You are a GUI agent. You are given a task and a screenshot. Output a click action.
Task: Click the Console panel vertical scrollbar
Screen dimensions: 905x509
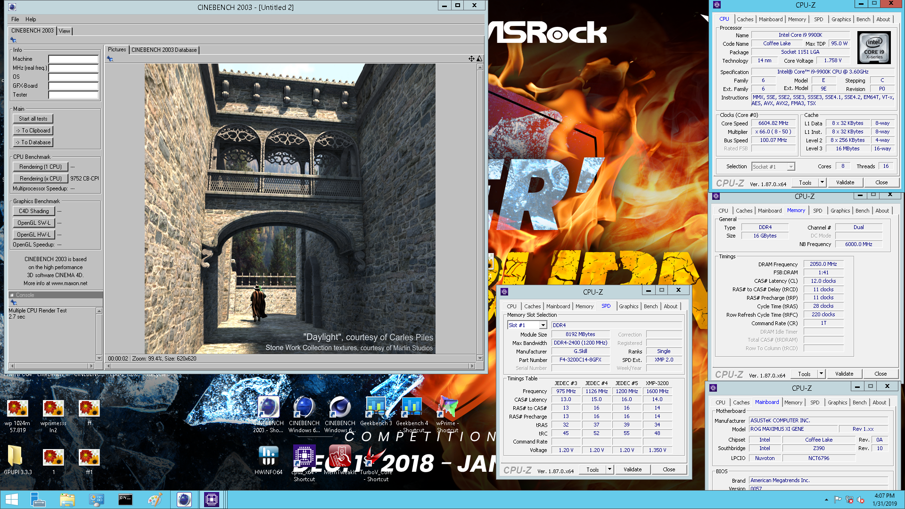99,334
